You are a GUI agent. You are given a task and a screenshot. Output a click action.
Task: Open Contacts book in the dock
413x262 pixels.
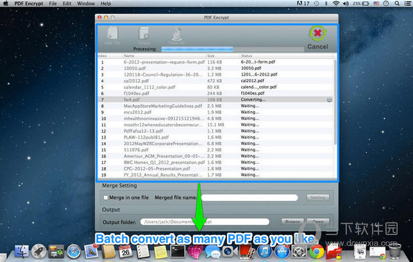[108, 251]
